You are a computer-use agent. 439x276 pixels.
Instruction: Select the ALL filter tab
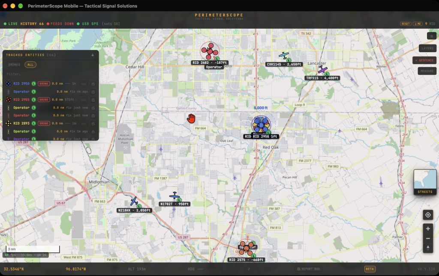coord(30,65)
